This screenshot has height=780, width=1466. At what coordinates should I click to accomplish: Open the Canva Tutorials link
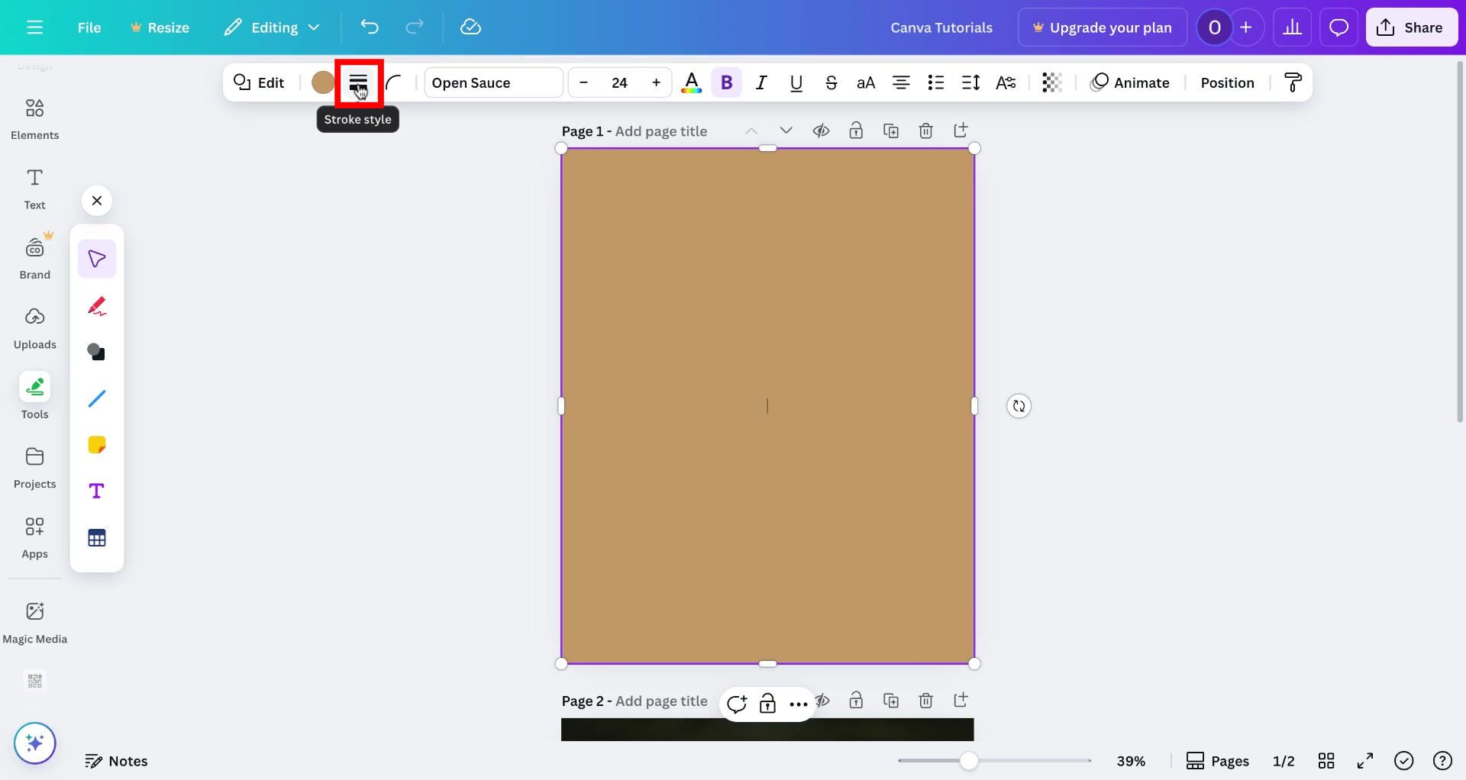[942, 27]
